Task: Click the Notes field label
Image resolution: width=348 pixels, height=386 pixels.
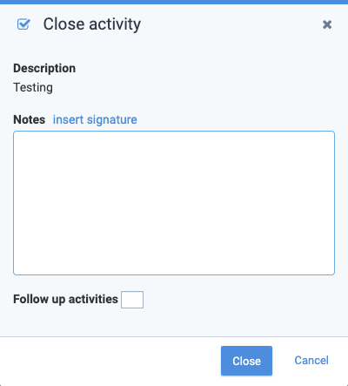Action: pyautogui.click(x=30, y=119)
